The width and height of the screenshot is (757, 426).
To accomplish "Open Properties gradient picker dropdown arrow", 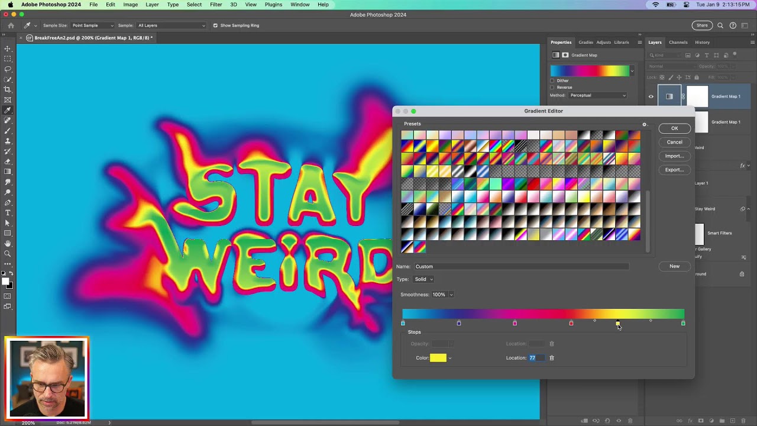I will 632,71.
